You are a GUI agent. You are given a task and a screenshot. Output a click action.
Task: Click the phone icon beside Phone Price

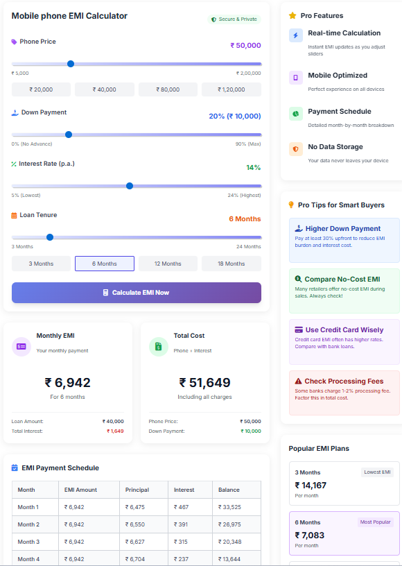(x=15, y=42)
